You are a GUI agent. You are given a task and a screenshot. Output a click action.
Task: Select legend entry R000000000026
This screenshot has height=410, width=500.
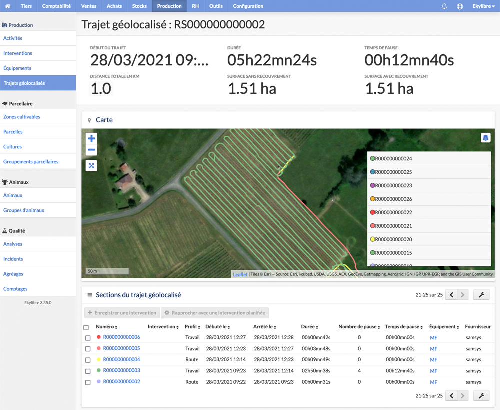(x=429, y=199)
